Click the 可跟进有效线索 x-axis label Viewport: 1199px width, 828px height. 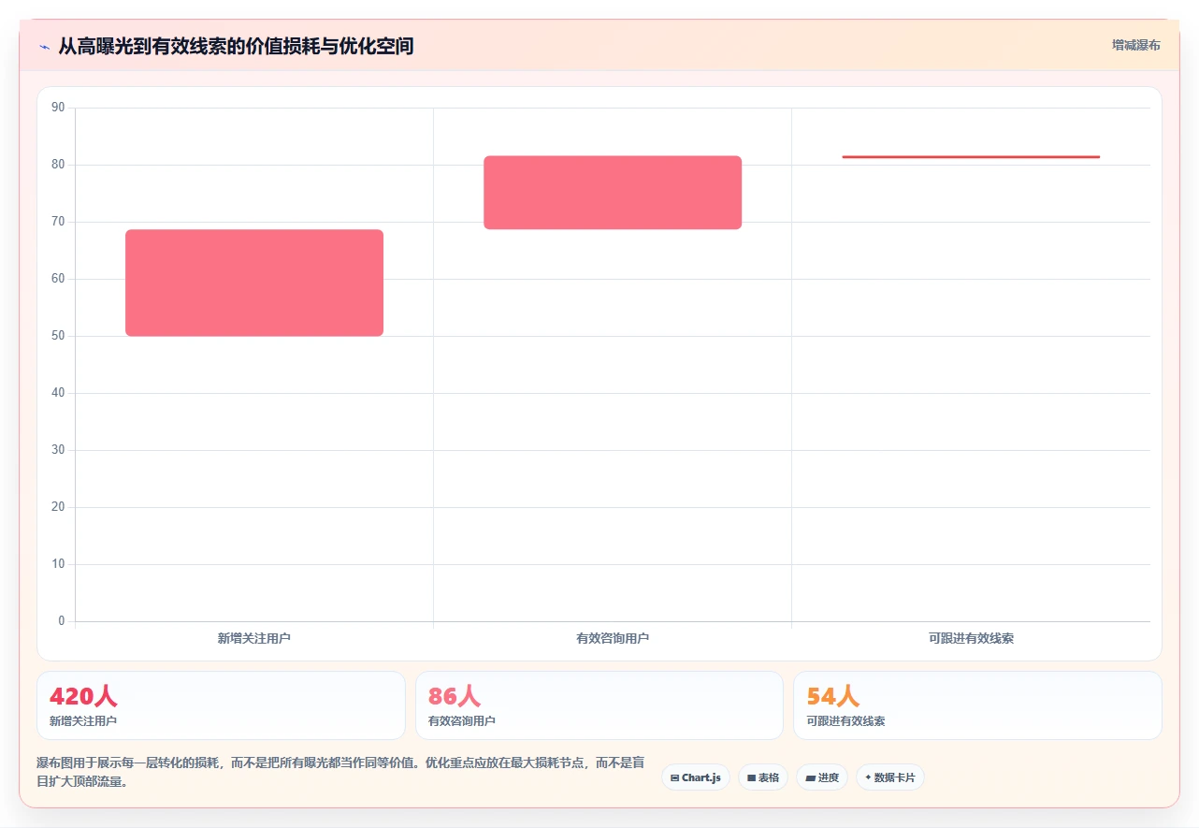(x=971, y=638)
